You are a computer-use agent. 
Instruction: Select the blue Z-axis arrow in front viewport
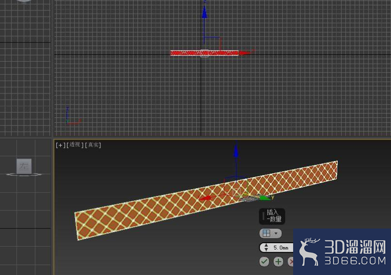point(205,12)
